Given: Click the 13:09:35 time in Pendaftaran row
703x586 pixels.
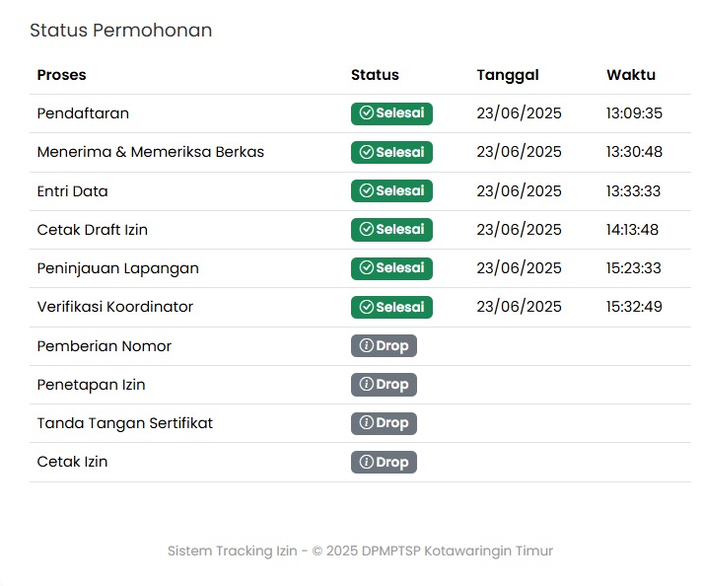Looking at the screenshot, I should coord(634,113).
